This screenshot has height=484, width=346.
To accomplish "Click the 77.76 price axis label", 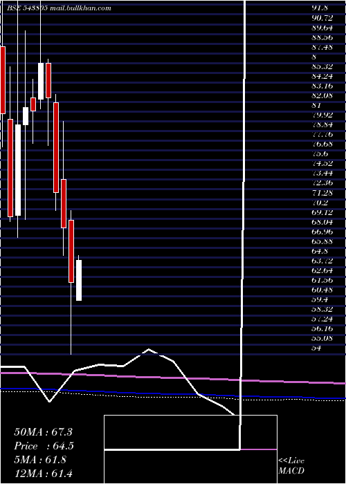I will 322,134.
